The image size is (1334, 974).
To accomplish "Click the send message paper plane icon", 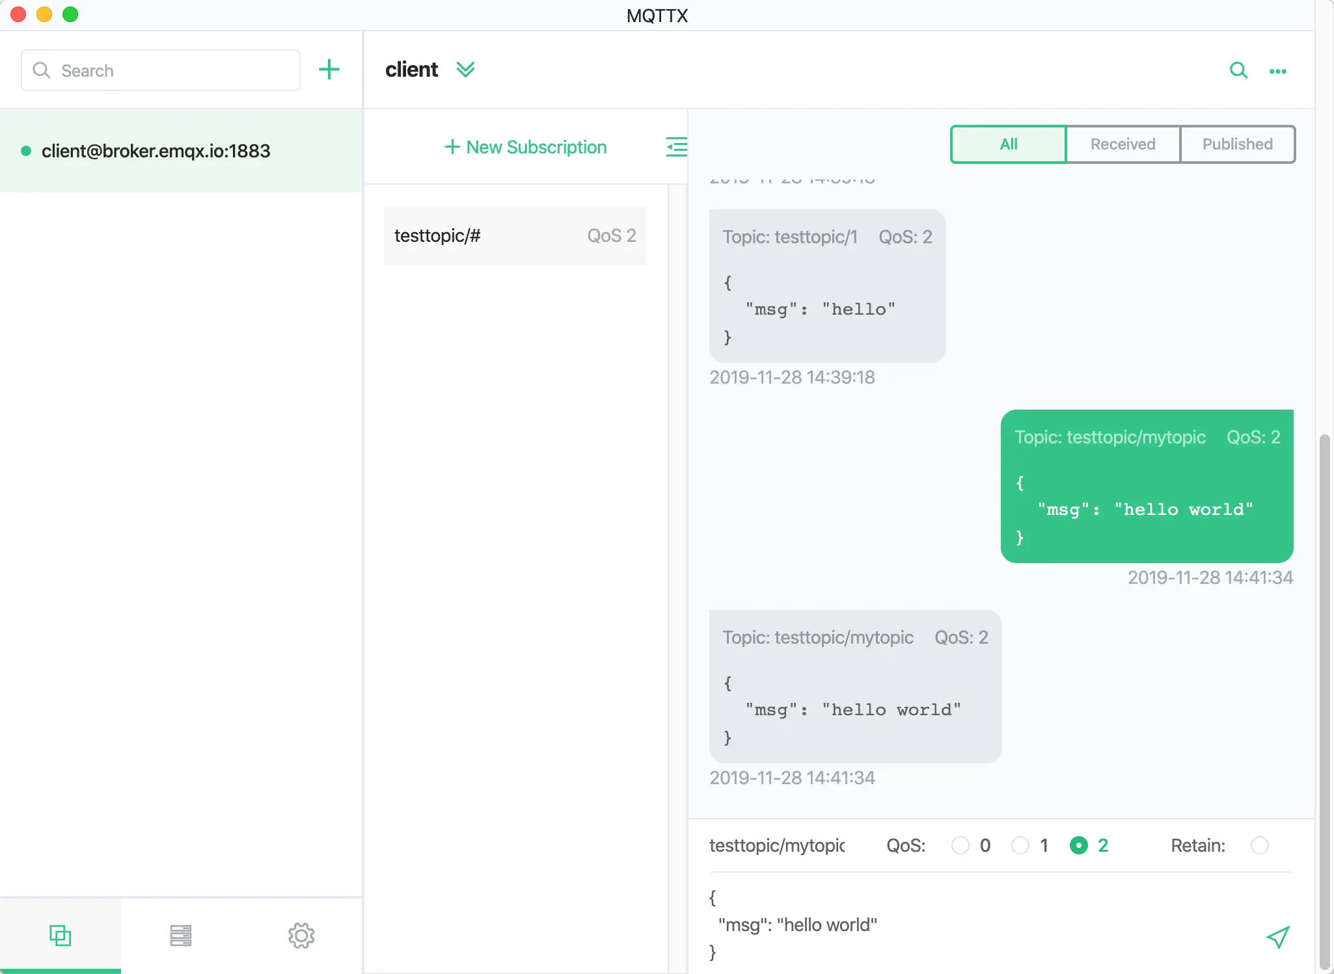I will pos(1277,936).
